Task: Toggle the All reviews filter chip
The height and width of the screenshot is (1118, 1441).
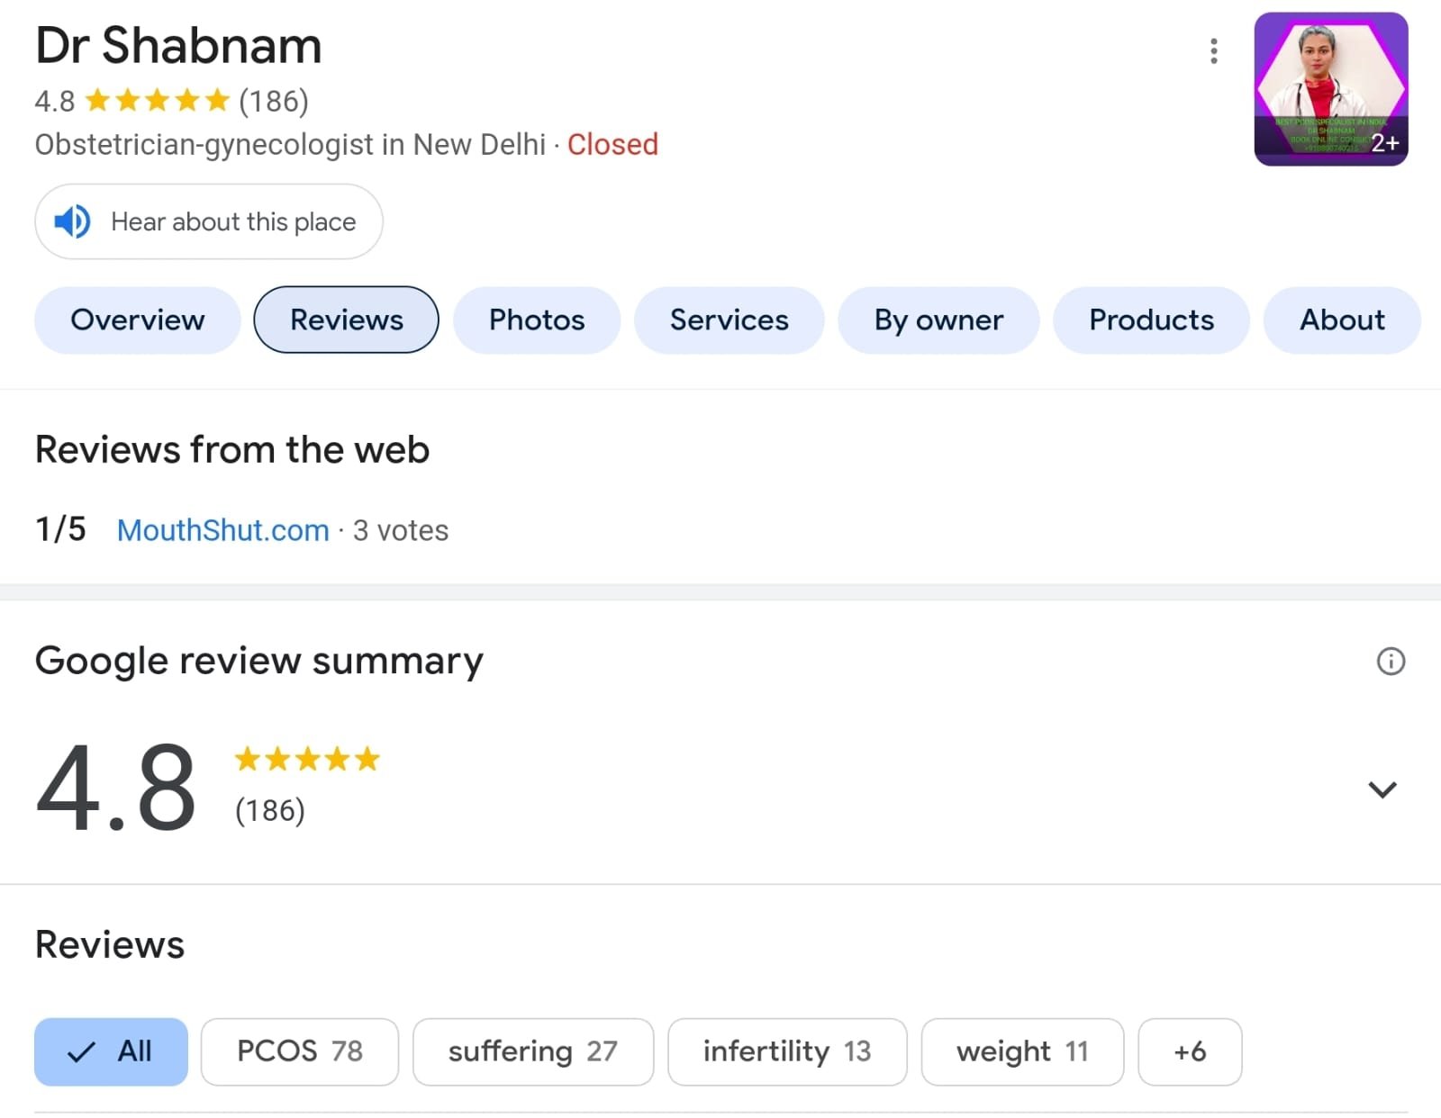Action: point(111,1051)
